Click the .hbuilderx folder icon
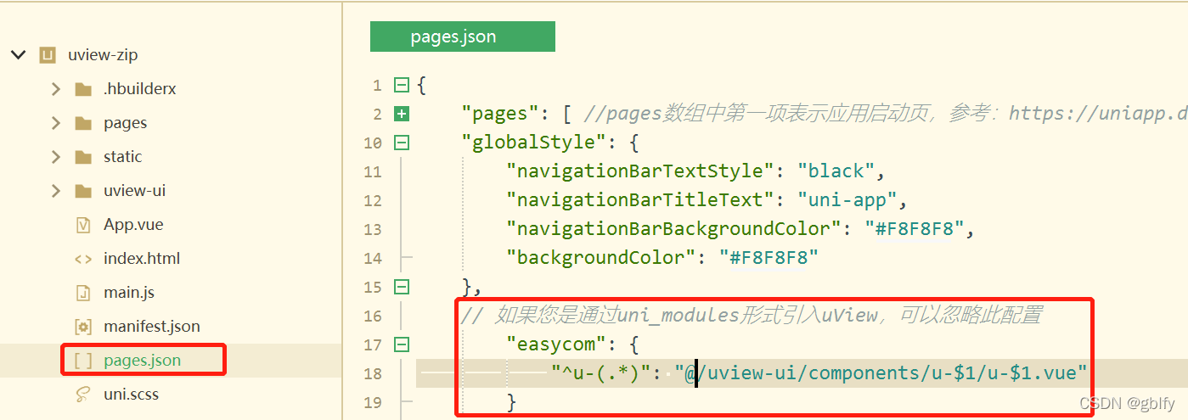The image size is (1188, 420). click(x=83, y=89)
